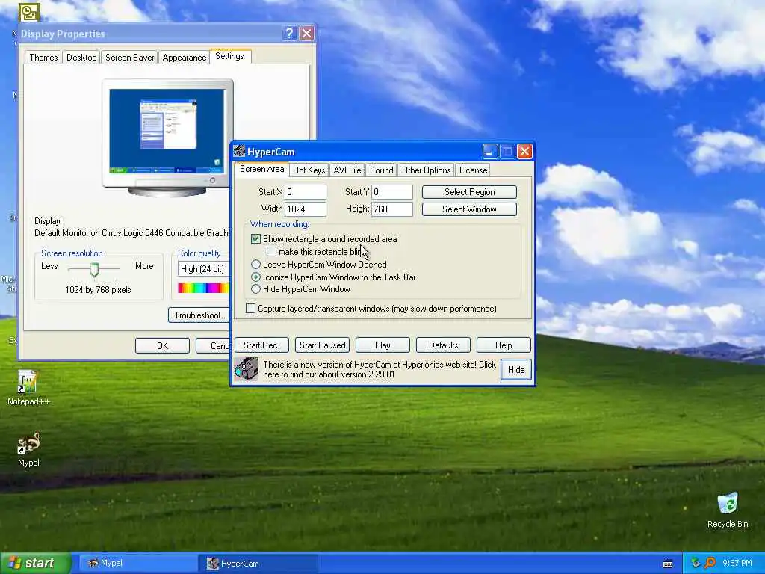Click the Display Properties help question mark button
The image size is (765, 574).
pyautogui.click(x=289, y=33)
